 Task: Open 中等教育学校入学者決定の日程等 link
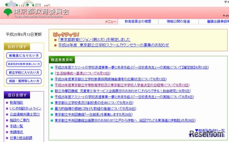pos(122,85)
